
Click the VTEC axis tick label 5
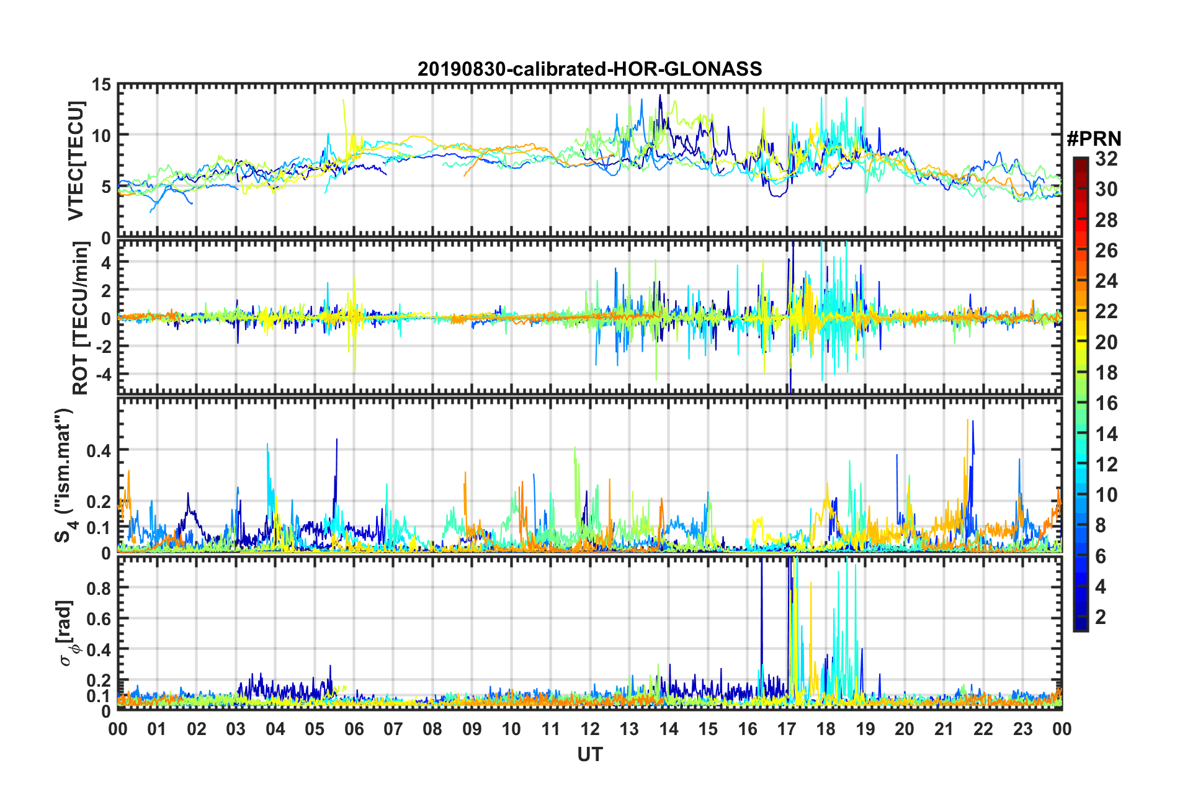pyautogui.click(x=106, y=187)
